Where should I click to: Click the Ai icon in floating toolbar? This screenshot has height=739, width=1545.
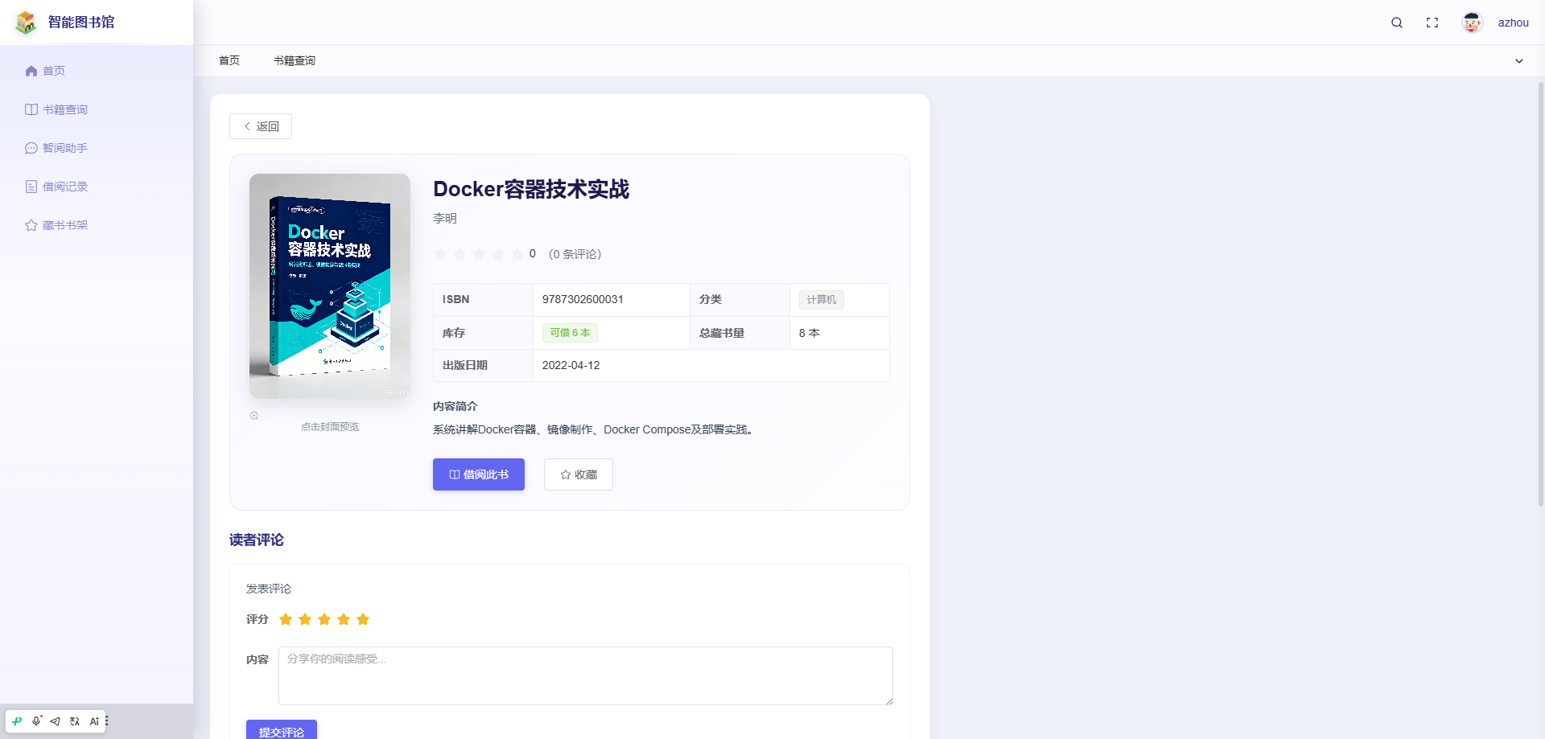[x=94, y=721]
